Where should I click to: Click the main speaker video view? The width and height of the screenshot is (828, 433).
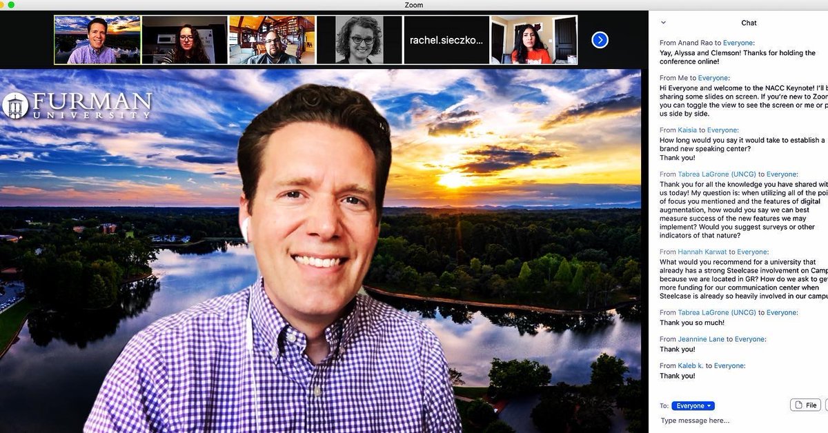(320, 251)
